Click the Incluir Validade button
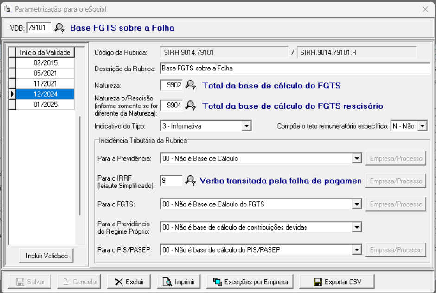 47,256
